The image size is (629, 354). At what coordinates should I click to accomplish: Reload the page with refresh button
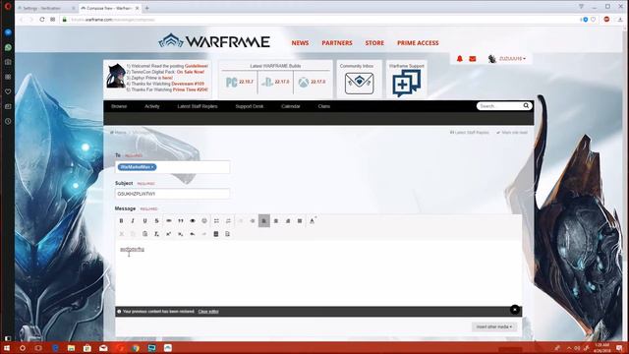42,20
